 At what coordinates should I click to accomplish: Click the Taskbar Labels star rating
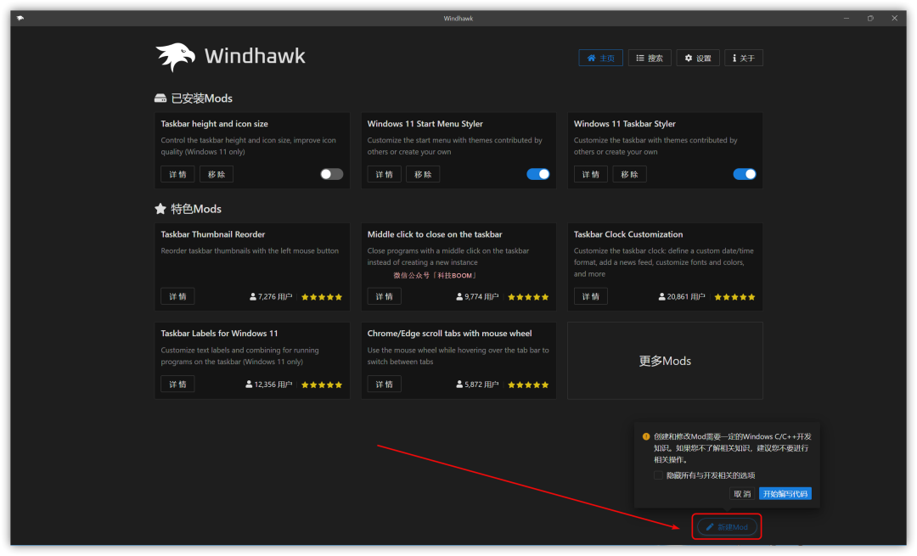click(x=322, y=385)
